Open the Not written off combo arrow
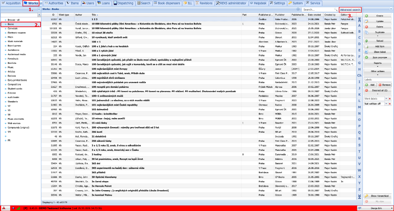 pyautogui.click(x=386, y=104)
